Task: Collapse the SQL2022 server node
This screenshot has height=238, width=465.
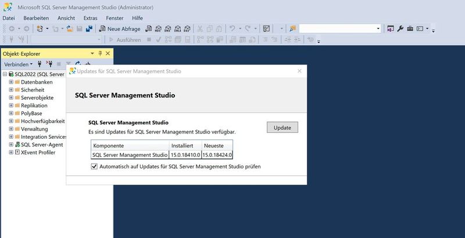Action: (x=5, y=74)
